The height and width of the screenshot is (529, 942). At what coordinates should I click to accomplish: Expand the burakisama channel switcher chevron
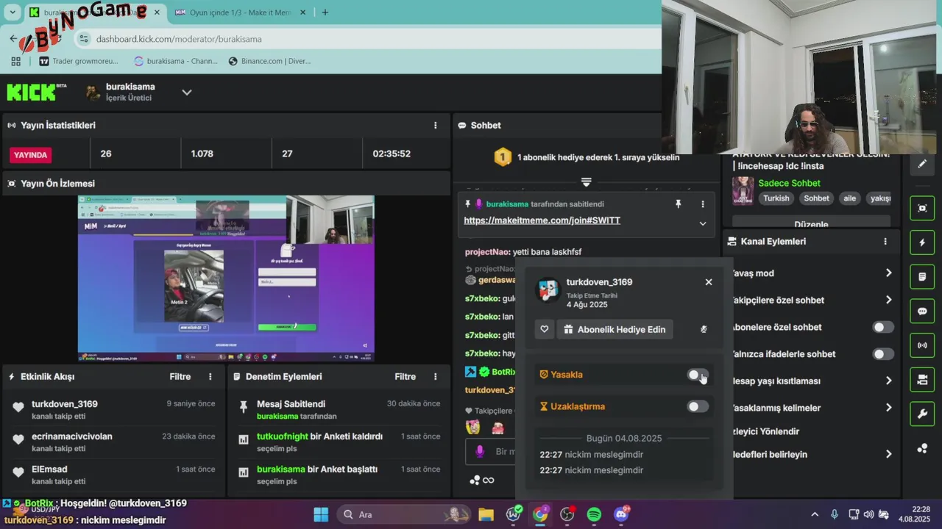[x=187, y=93]
